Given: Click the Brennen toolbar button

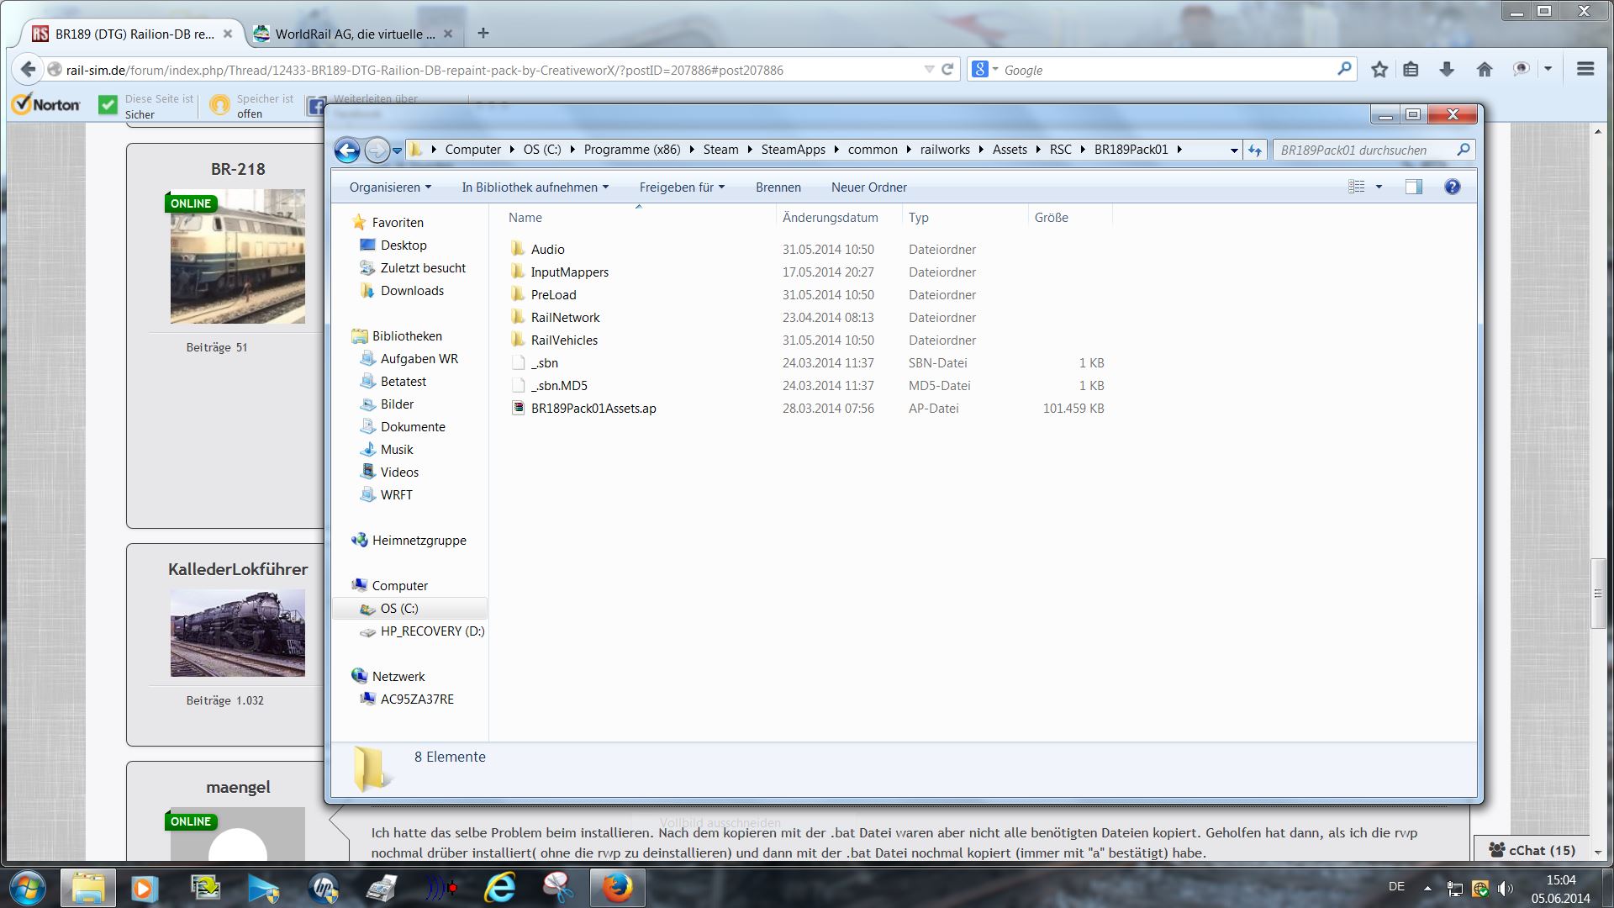Looking at the screenshot, I should (x=778, y=187).
